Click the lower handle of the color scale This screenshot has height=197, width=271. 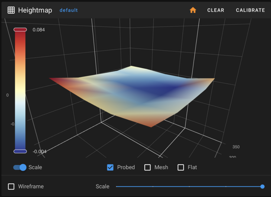(20, 151)
